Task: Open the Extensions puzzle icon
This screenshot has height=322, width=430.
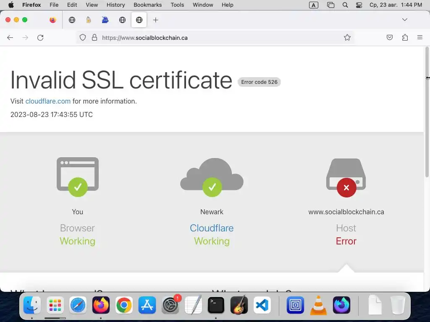Action: click(405, 37)
